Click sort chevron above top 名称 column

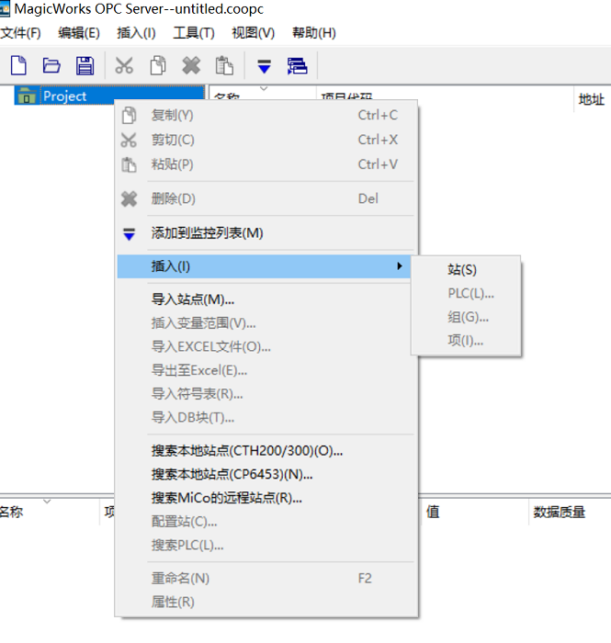264,88
